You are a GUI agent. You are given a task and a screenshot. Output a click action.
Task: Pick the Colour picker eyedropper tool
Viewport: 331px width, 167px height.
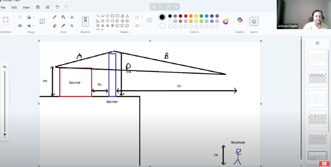click(x=63, y=26)
